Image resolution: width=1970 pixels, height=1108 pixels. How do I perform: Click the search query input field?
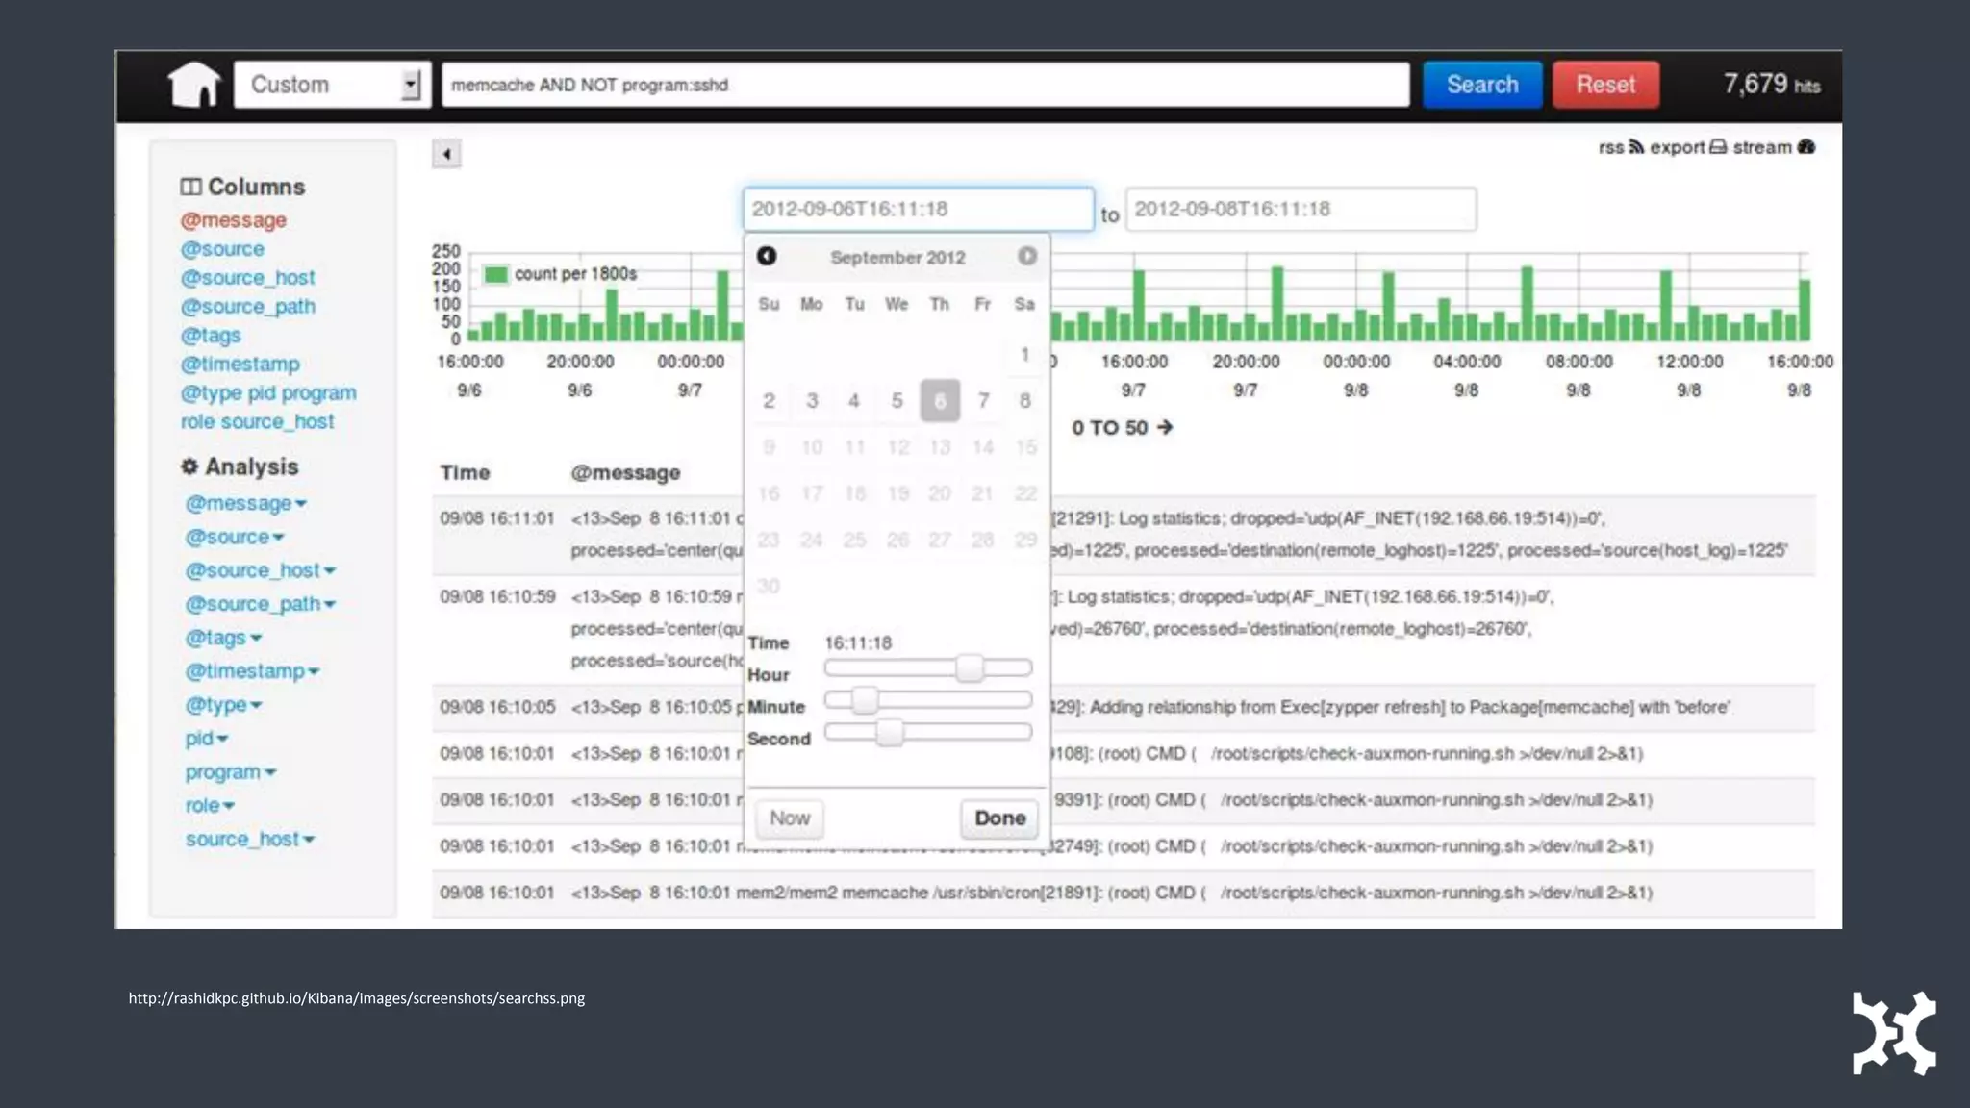925,85
